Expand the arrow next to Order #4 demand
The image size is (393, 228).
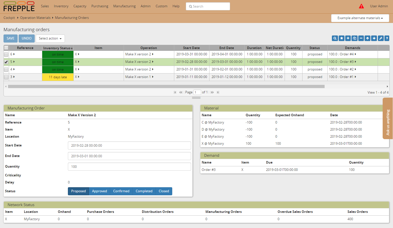click(355, 54)
